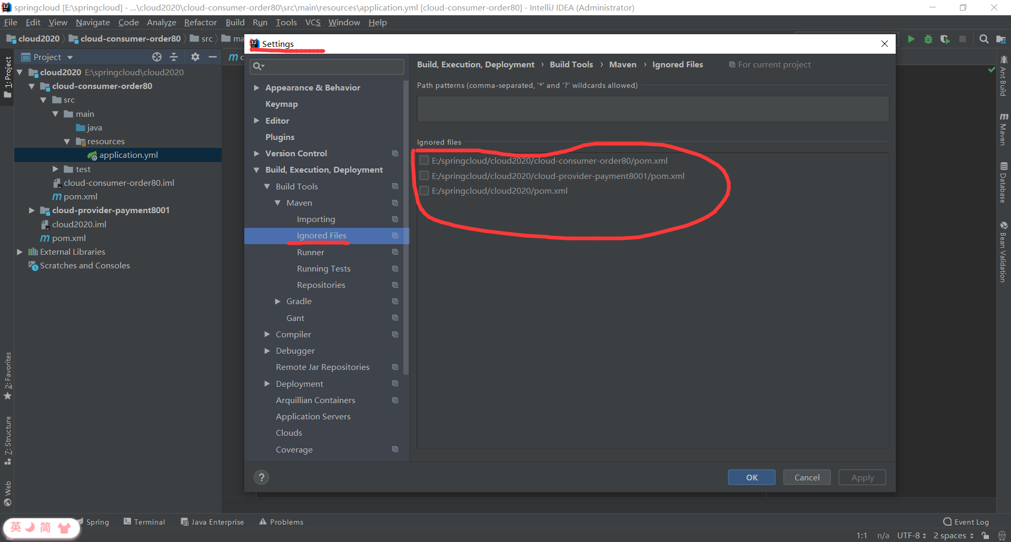Click the project-level icon next to Version Control

click(x=395, y=154)
